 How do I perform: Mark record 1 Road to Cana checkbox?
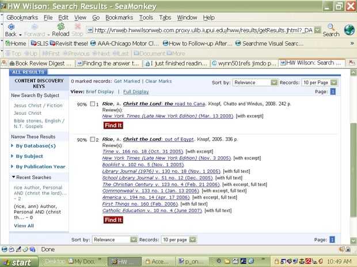pos(93,104)
